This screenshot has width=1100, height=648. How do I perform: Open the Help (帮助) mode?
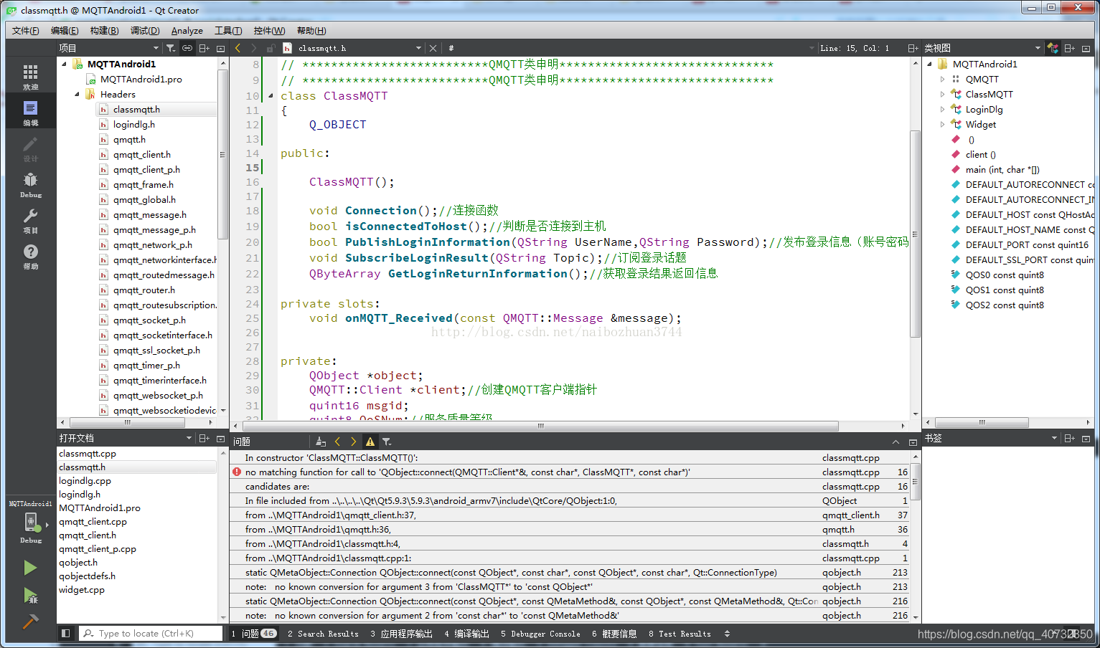[x=30, y=255]
